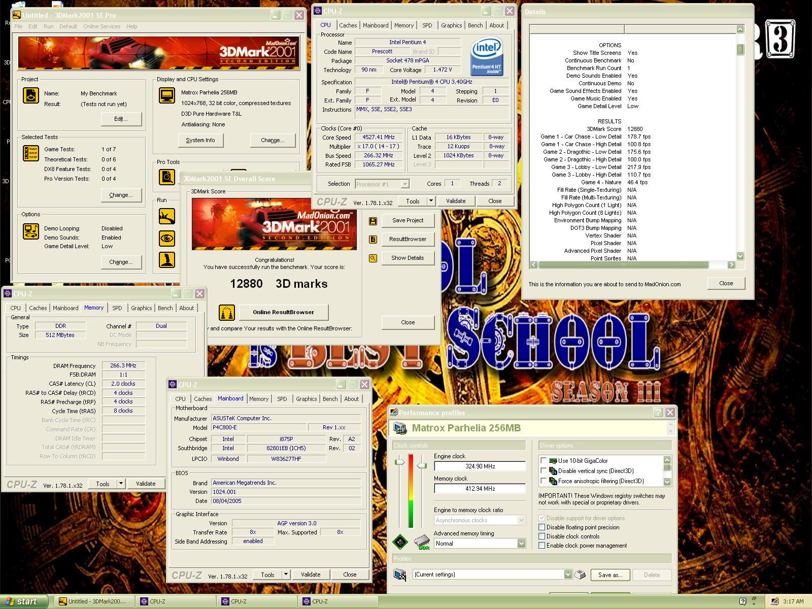Click the monitor icon in Display and CPU Settings
The height and width of the screenshot is (609, 812).
click(167, 95)
